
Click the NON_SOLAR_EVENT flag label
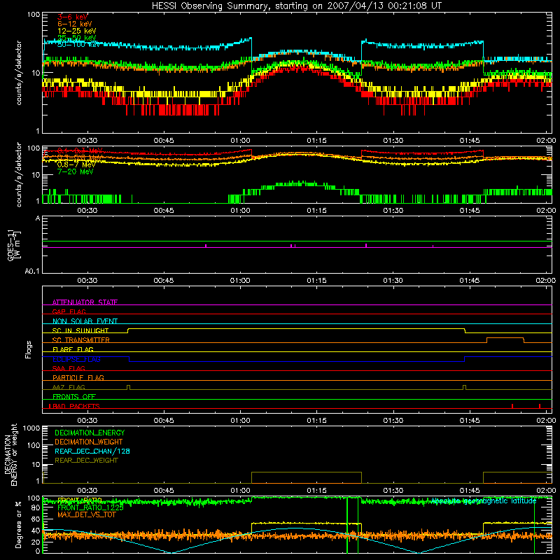click(x=85, y=321)
